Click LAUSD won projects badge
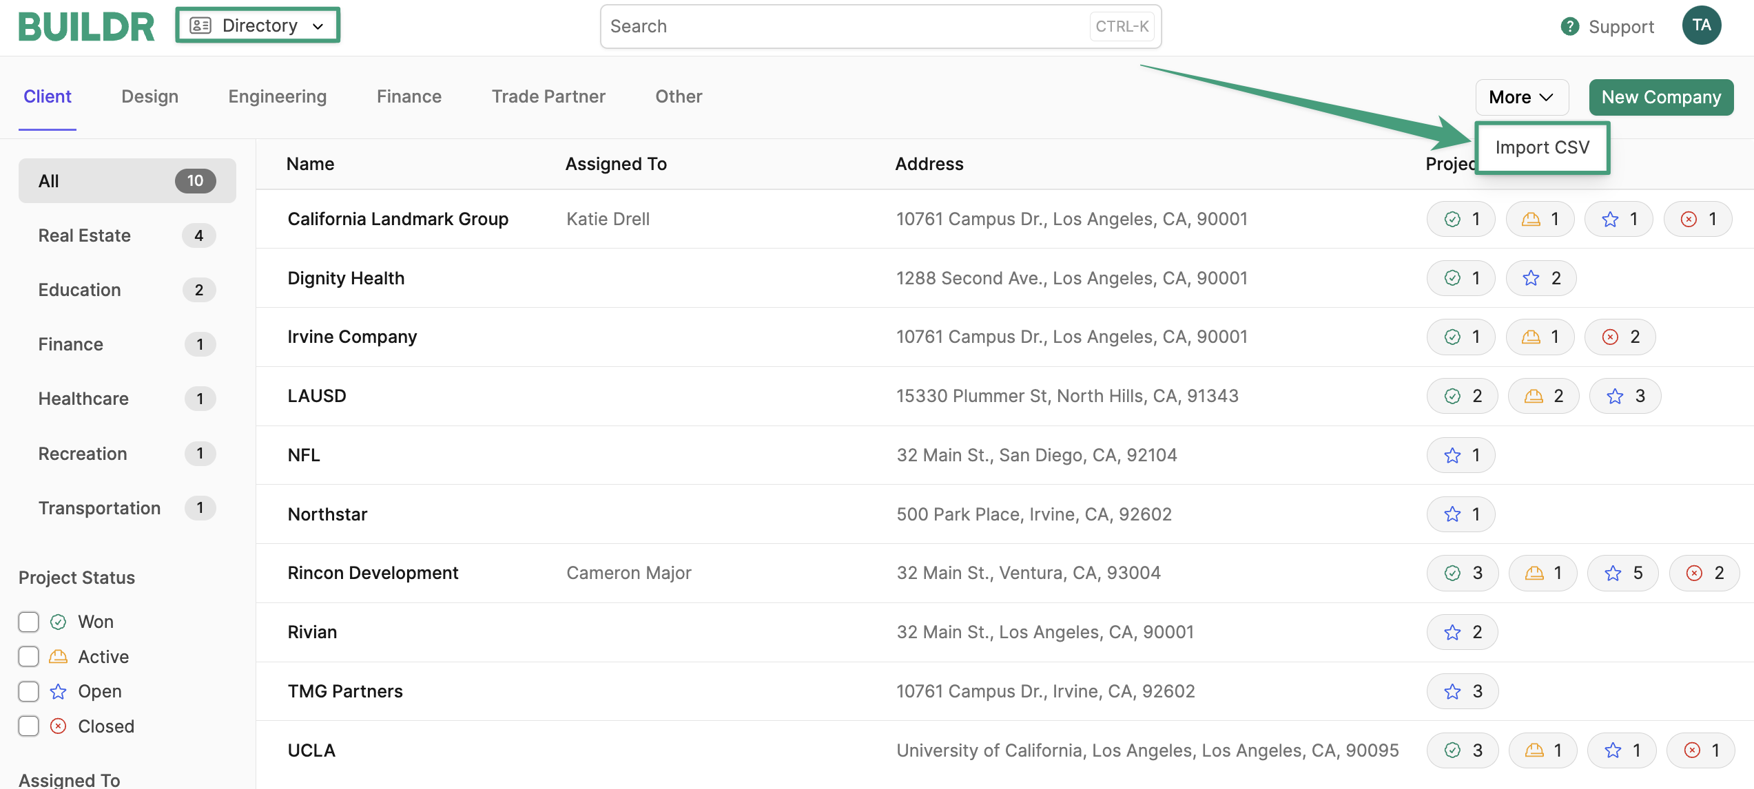This screenshot has width=1754, height=789. pyautogui.click(x=1462, y=396)
